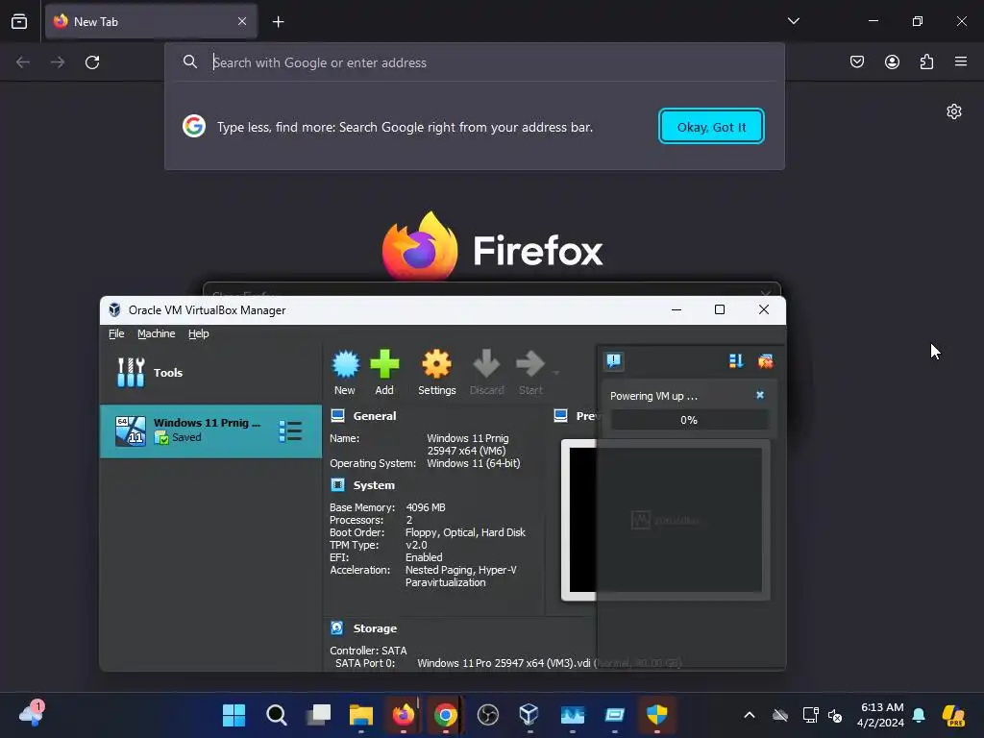Image resolution: width=984 pixels, height=738 pixels.
Task: Click the muted volume tray icon
Action: [x=835, y=715]
